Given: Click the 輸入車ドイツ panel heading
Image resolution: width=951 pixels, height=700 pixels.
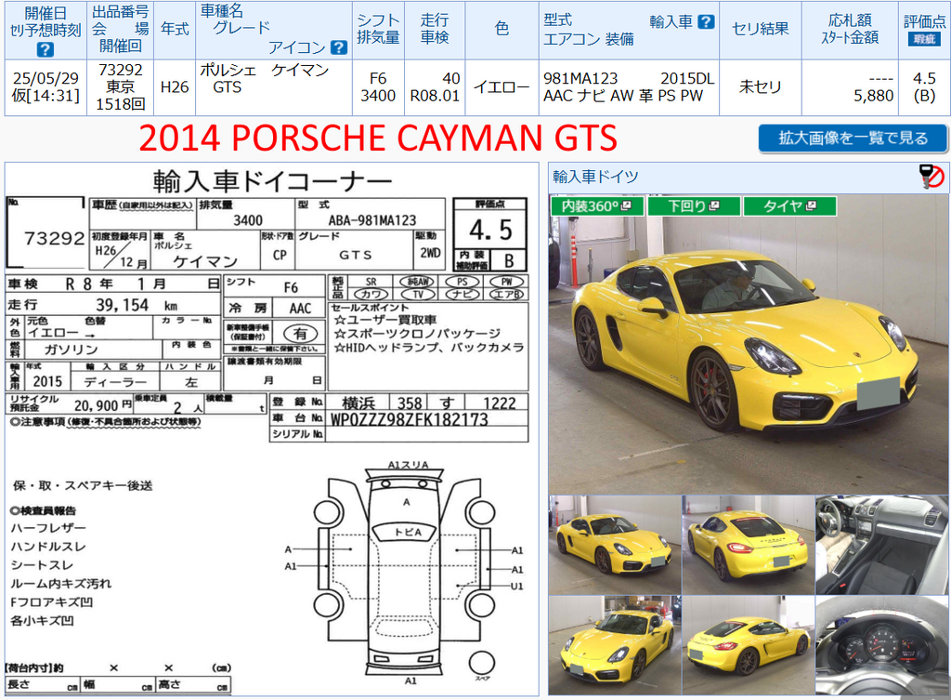Looking at the screenshot, I should pyautogui.click(x=595, y=177).
